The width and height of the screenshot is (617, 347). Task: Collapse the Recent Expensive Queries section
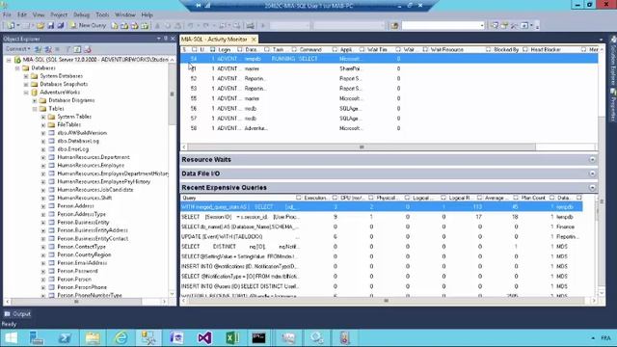coord(592,188)
